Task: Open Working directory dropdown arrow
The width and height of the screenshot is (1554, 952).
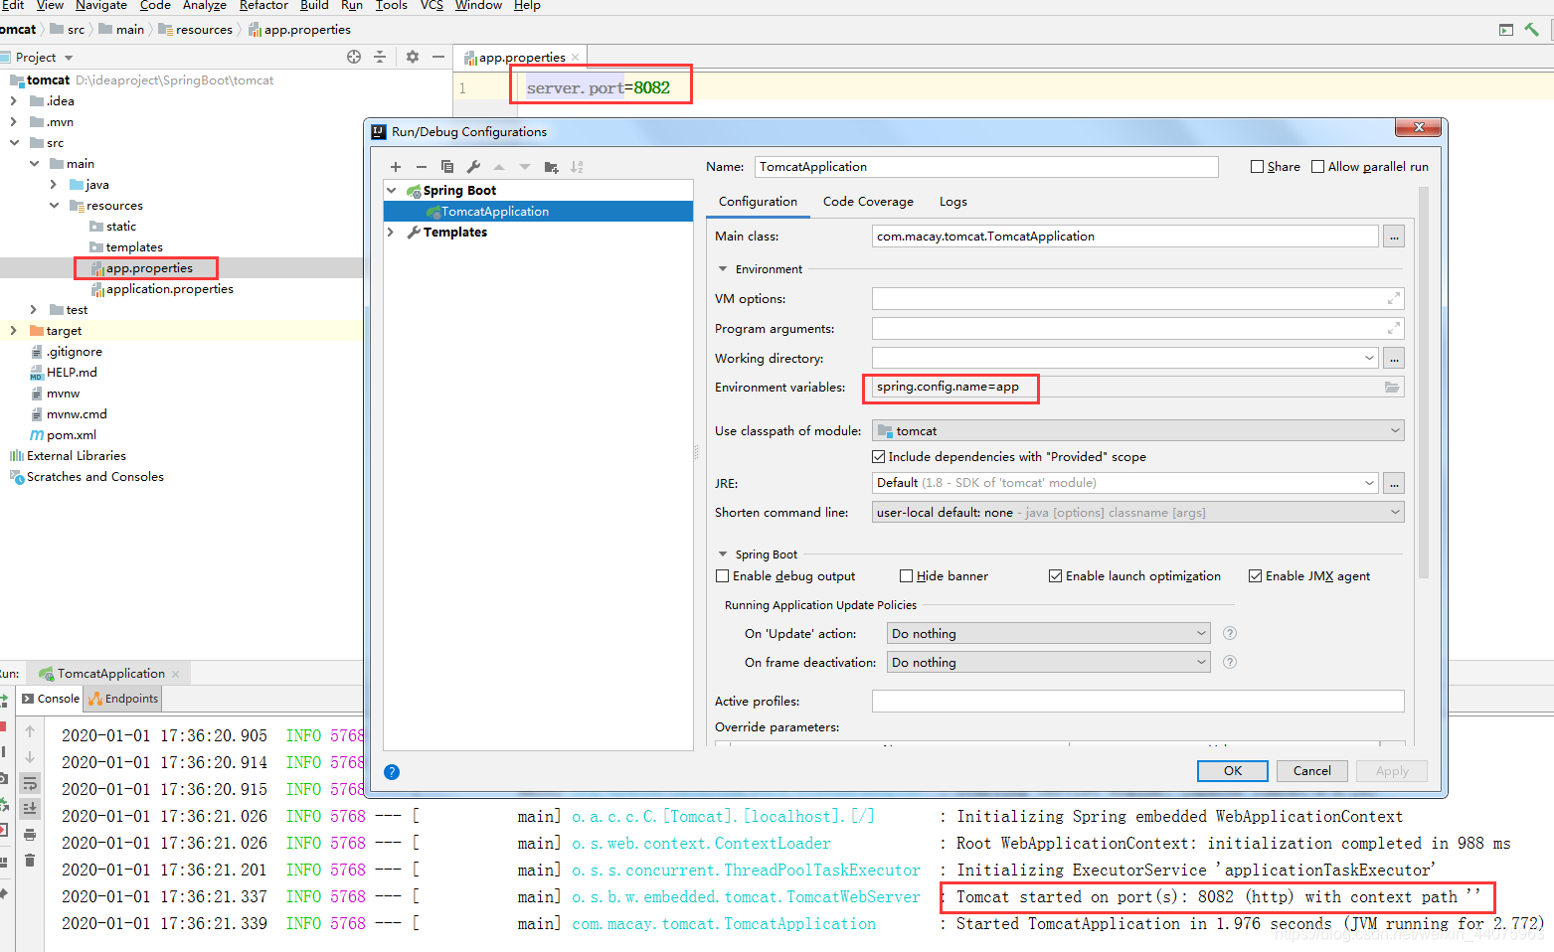Action: tap(1369, 358)
